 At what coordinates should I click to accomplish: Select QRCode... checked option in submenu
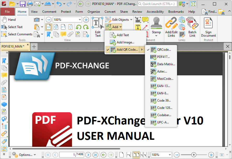coord(161,50)
